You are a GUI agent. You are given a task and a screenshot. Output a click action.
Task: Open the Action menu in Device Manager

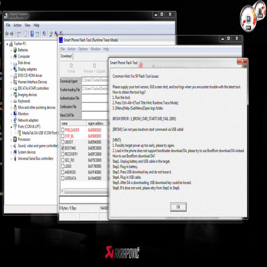(x=17, y=25)
